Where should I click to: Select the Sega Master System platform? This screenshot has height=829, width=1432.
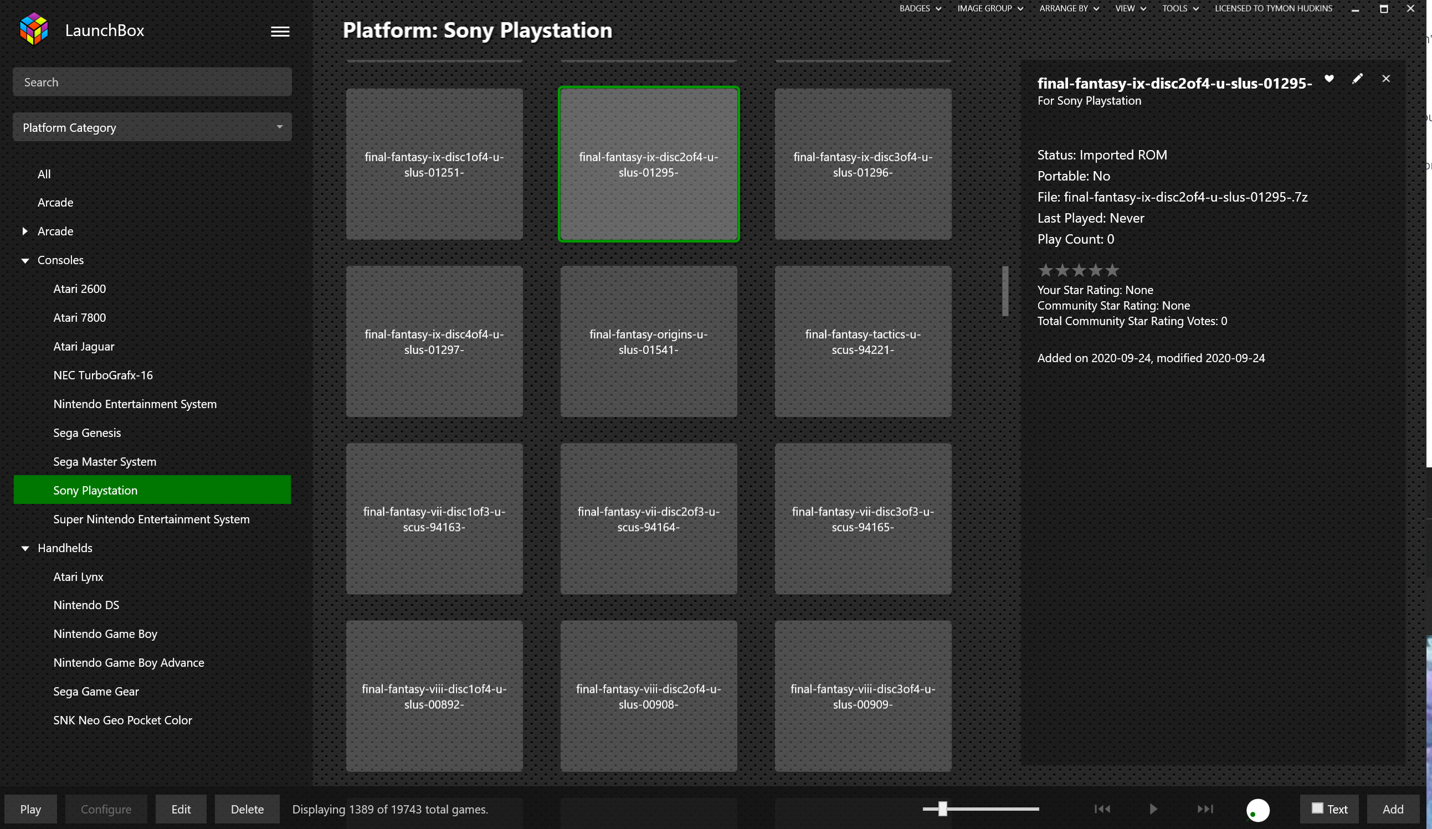(105, 461)
